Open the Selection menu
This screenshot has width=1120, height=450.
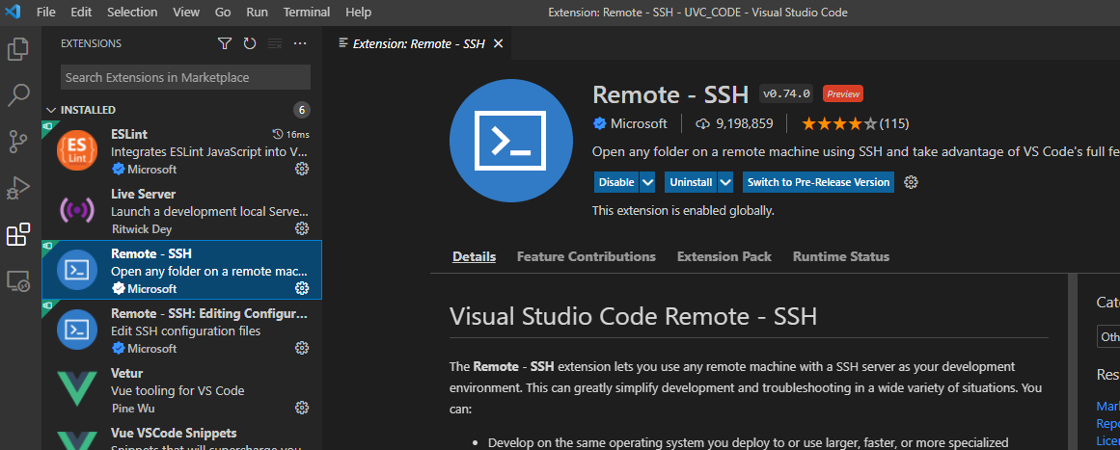click(x=132, y=13)
